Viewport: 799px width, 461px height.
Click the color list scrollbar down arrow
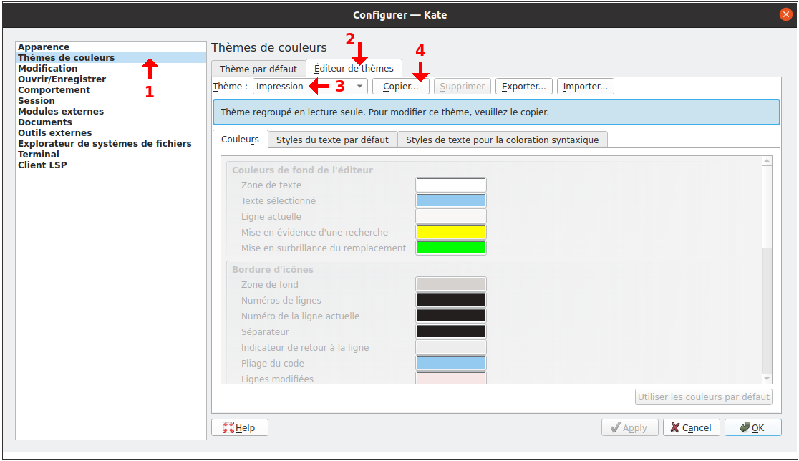[x=767, y=379]
